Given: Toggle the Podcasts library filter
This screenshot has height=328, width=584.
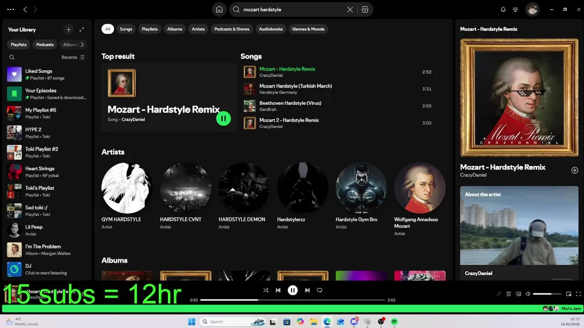Looking at the screenshot, I should (45, 45).
